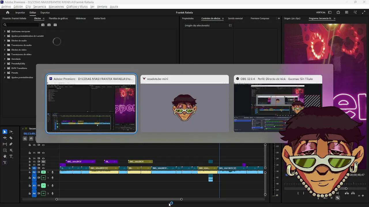Toggle the timeline Snap magnet
The image size is (369, 207).
coord(31,139)
